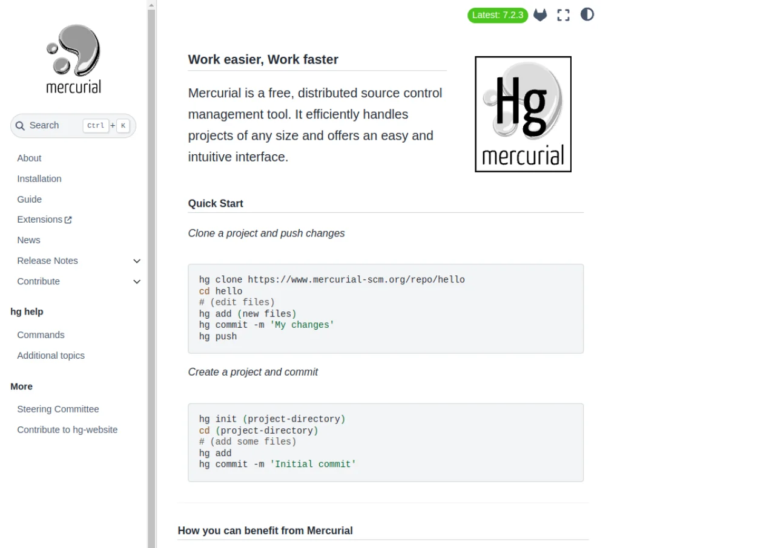Image resolution: width=775 pixels, height=548 pixels.
Task: Click the '# (edit files)' comment line
Action: (237, 302)
